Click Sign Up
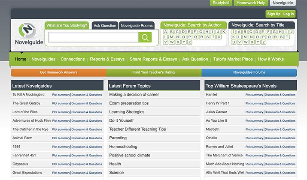The image size is (307, 180). tap(274, 14)
